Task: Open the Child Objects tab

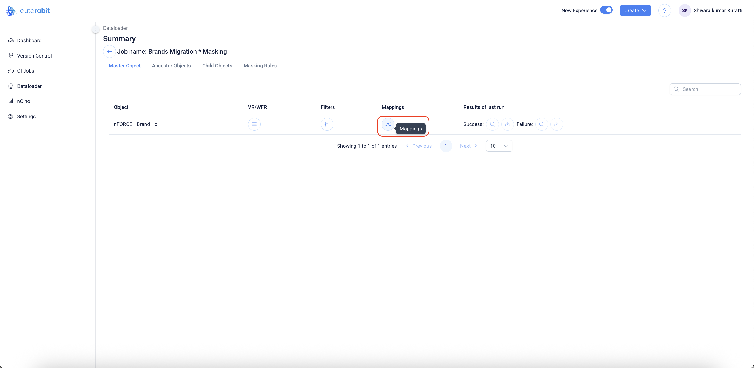Action: [217, 66]
